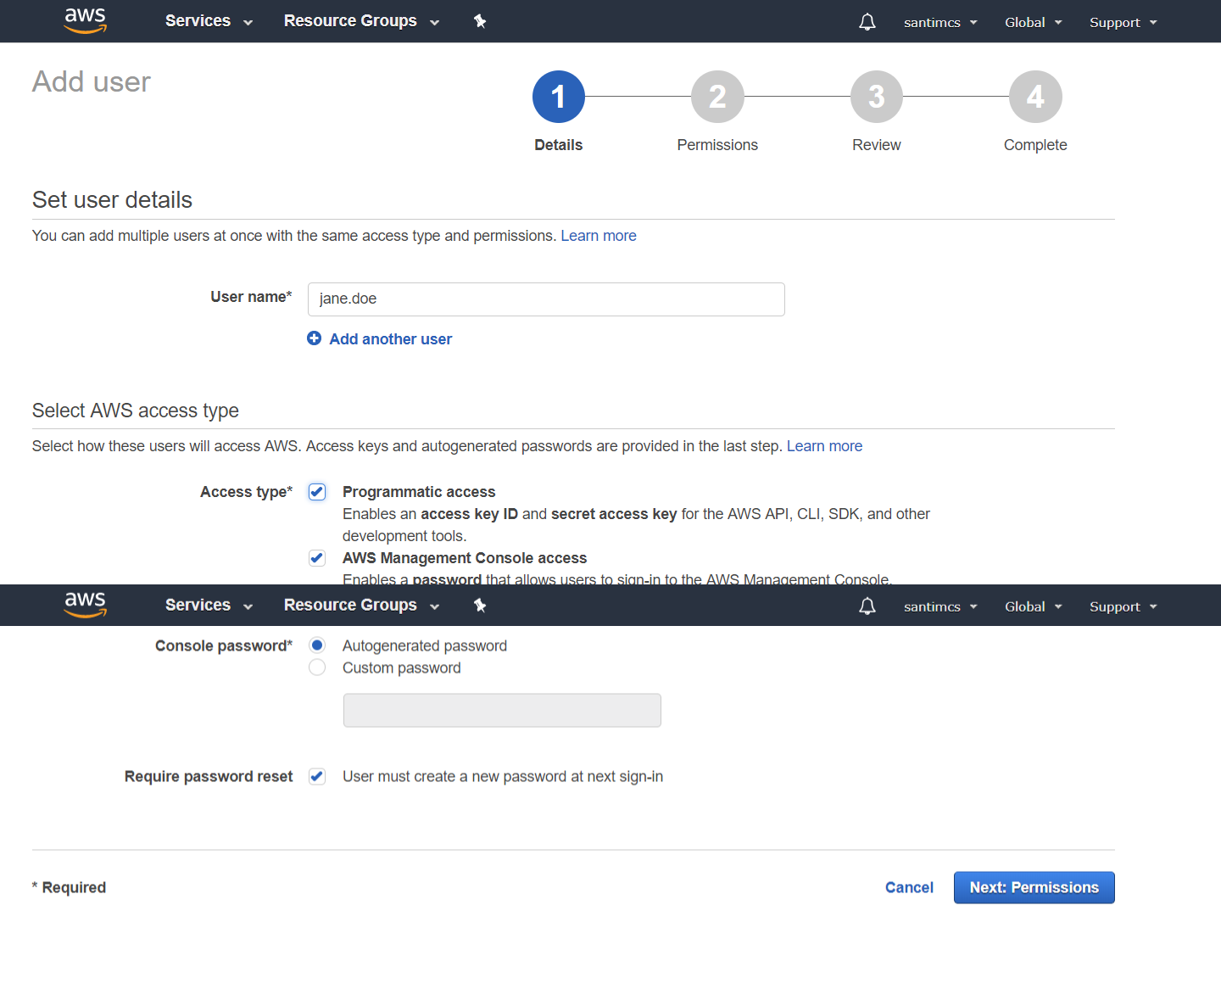
Task: Go to step 1 Details circle
Action: 559,97
